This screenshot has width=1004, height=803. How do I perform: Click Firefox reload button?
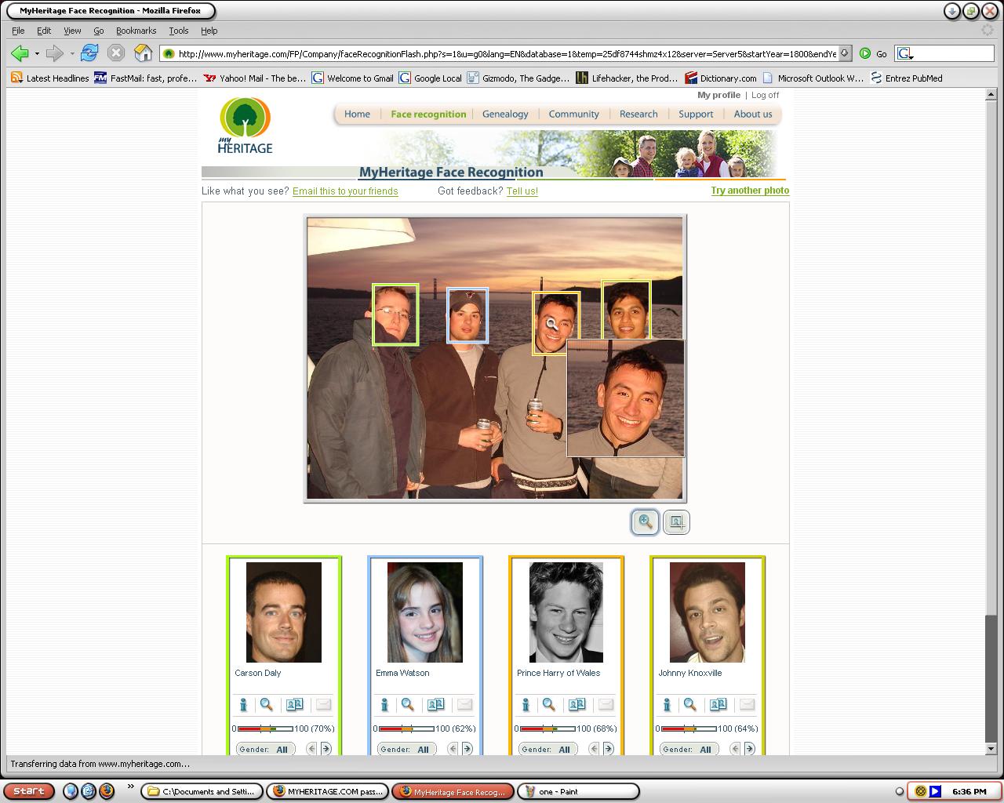click(89, 53)
